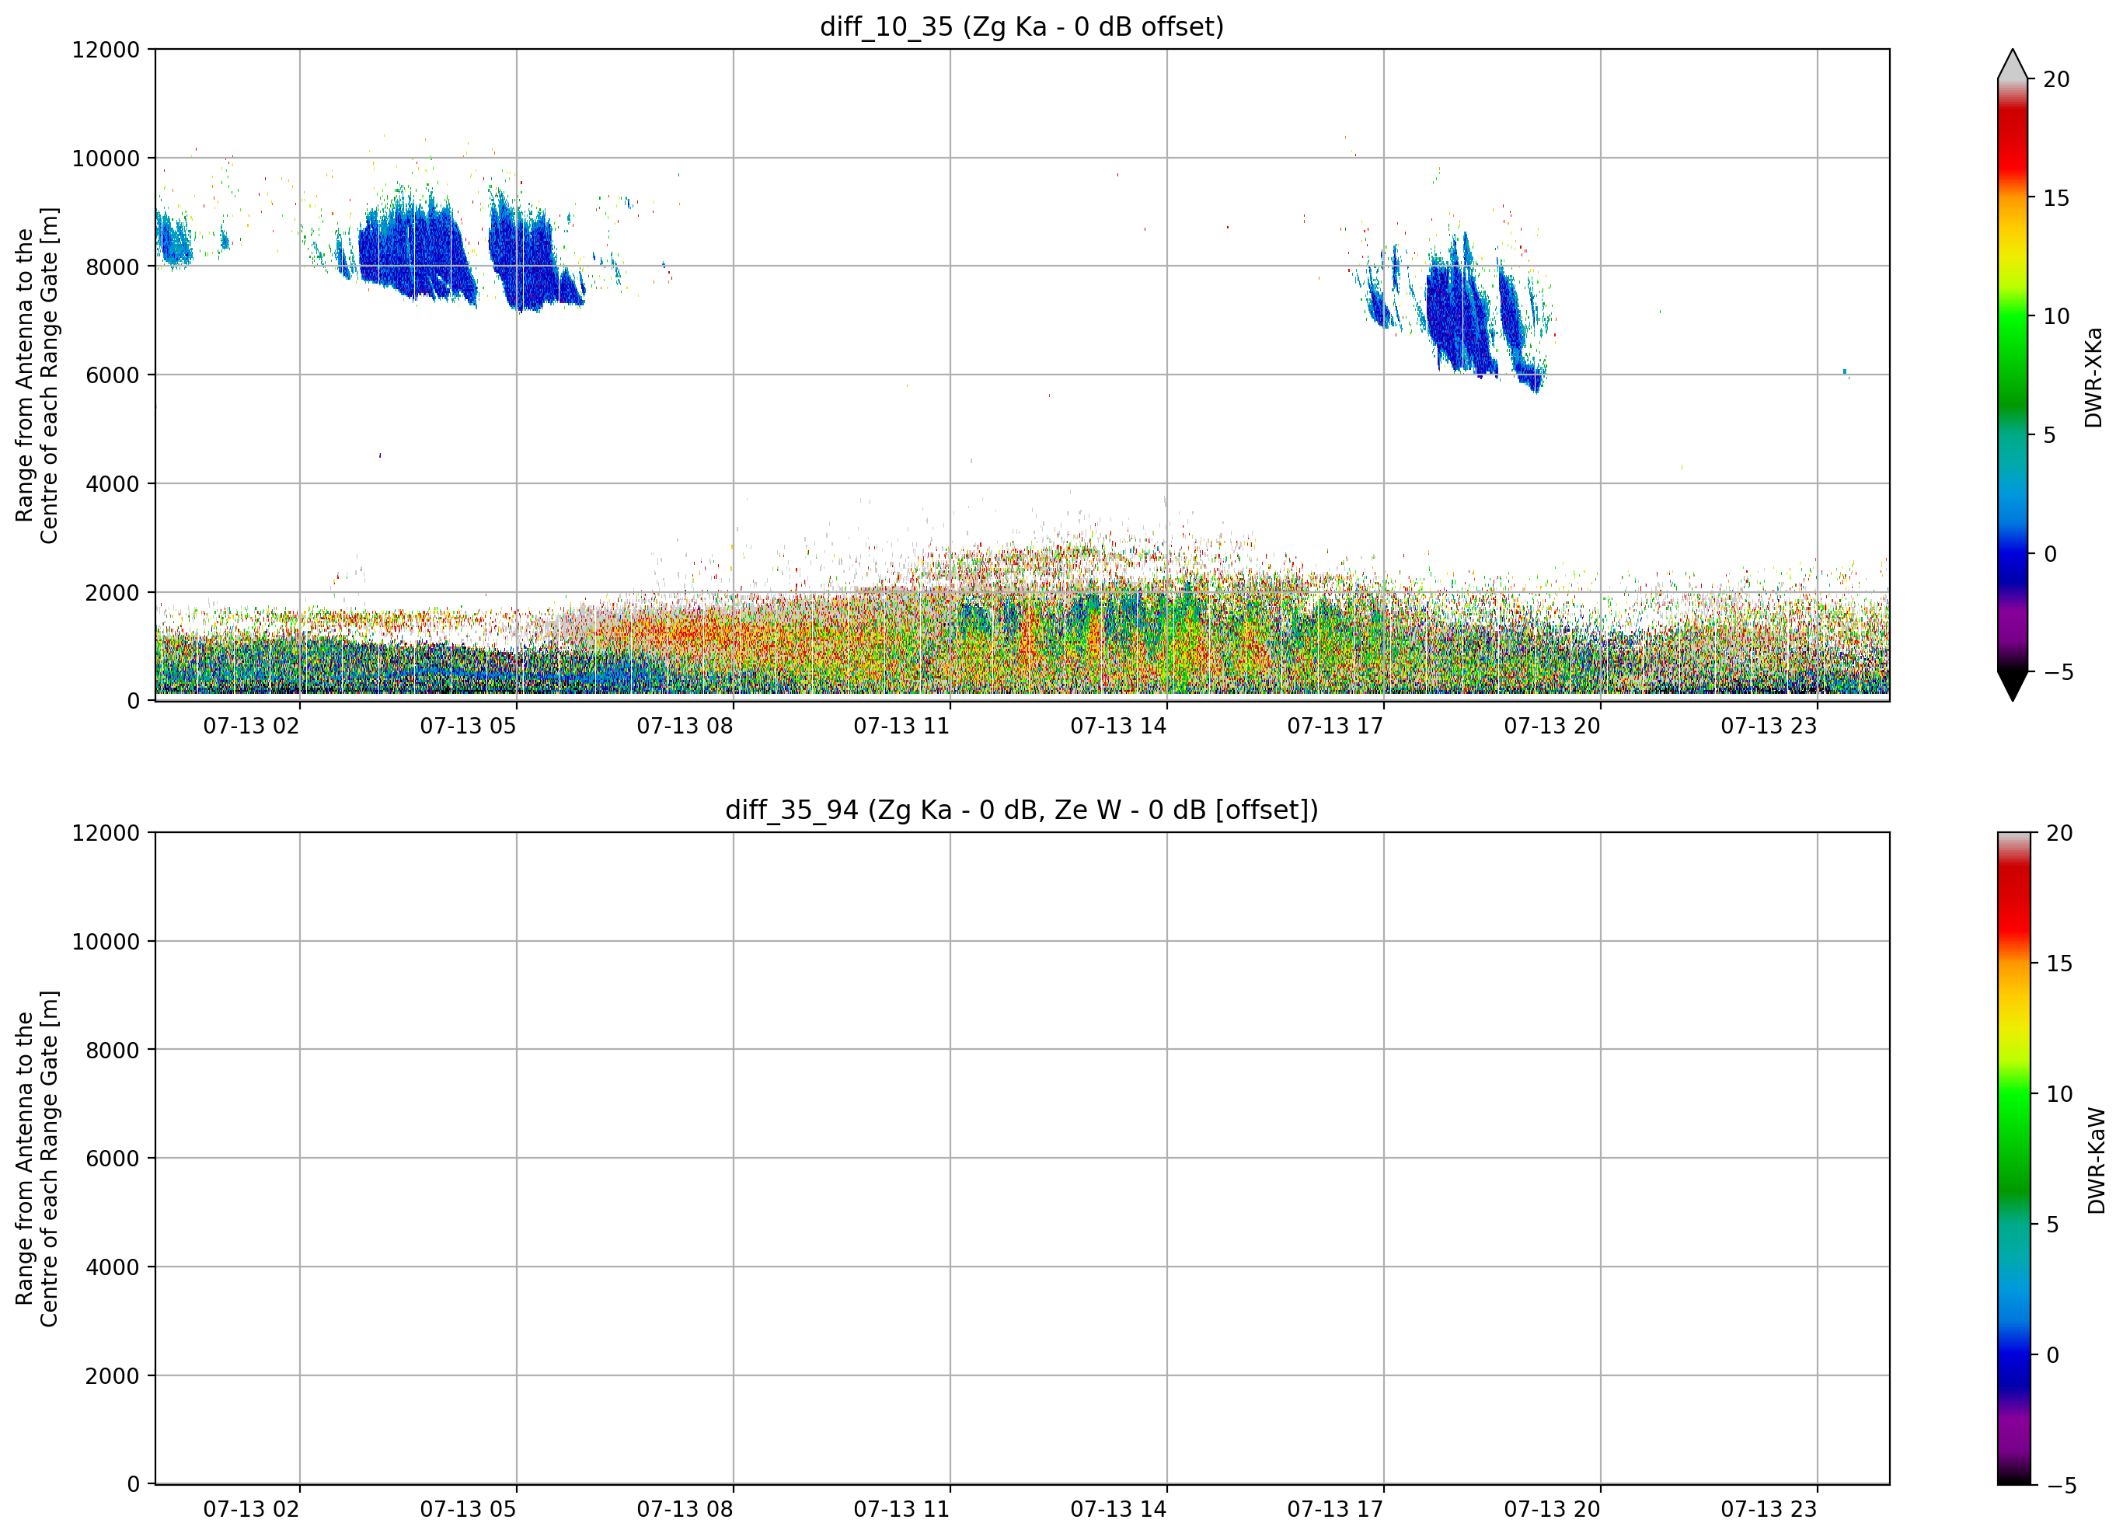Click the top colorbar 5 tick label

click(x=2050, y=435)
